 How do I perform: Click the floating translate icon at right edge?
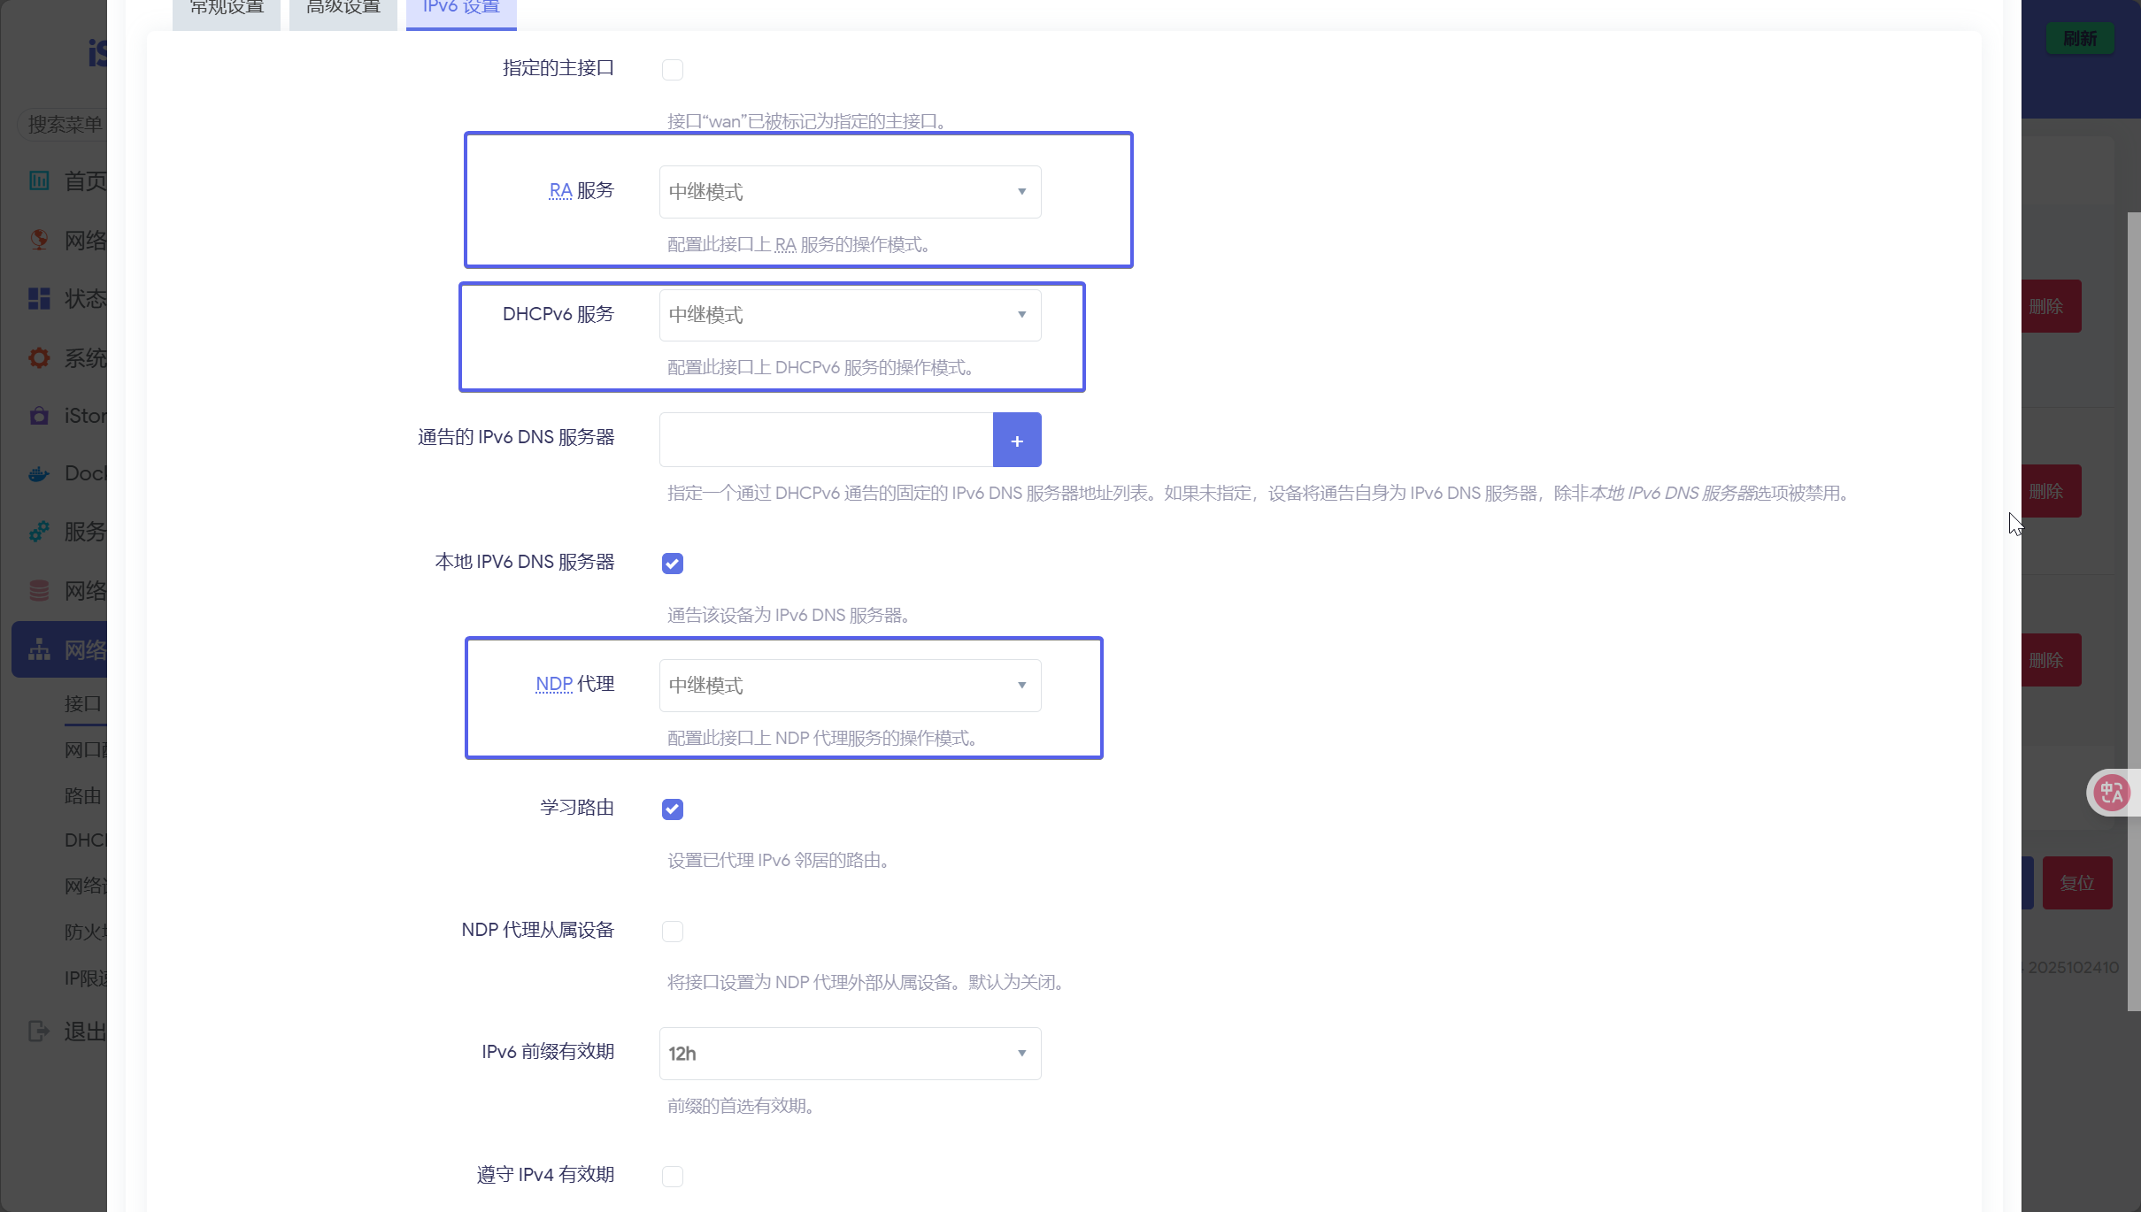(2113, 792)
